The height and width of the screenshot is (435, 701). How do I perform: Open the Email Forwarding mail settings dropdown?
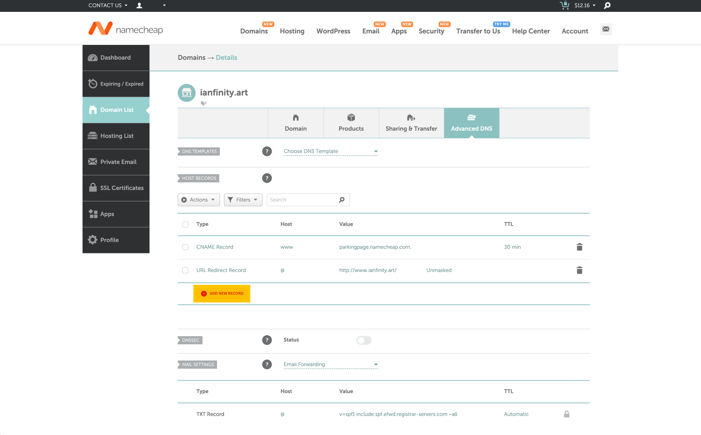[331, 365]
